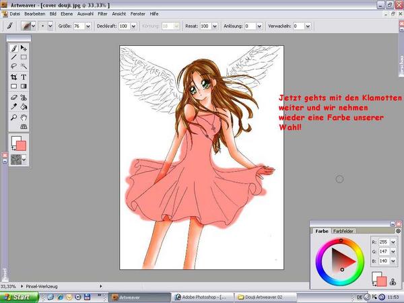Screen dimensions: 404x303
Task: Click the saturation triangle in color wheel
Action: pos(341,261)
